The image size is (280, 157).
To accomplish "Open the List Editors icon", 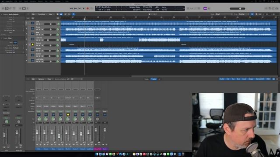I will [x=266, y=8].
